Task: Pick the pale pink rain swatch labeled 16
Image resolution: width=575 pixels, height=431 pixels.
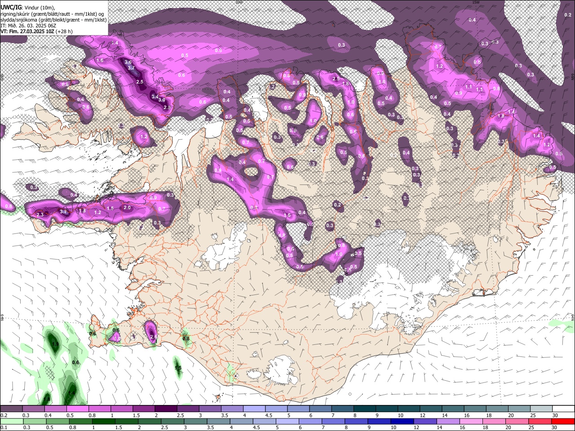Action: [471, 421]
